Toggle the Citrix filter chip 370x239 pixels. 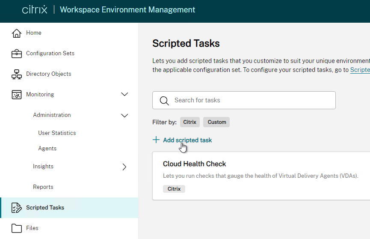point(190,122)
